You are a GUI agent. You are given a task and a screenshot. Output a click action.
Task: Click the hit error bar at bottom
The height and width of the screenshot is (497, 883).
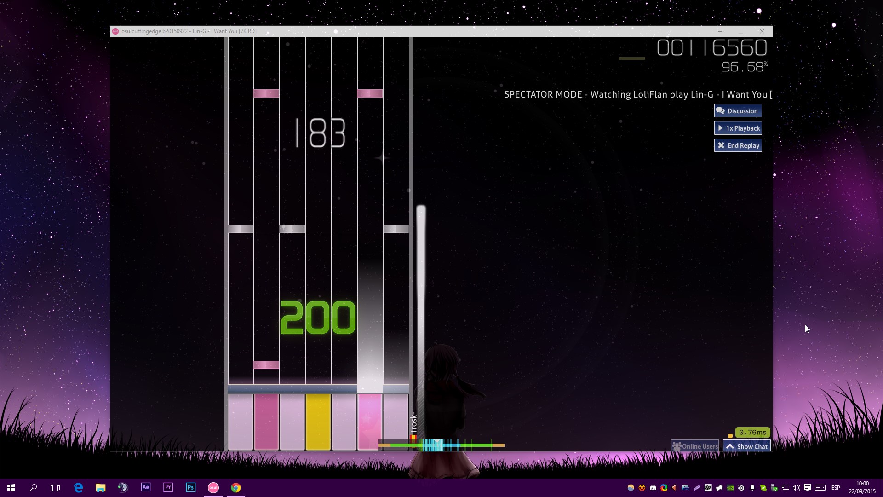tap(441, 445)
